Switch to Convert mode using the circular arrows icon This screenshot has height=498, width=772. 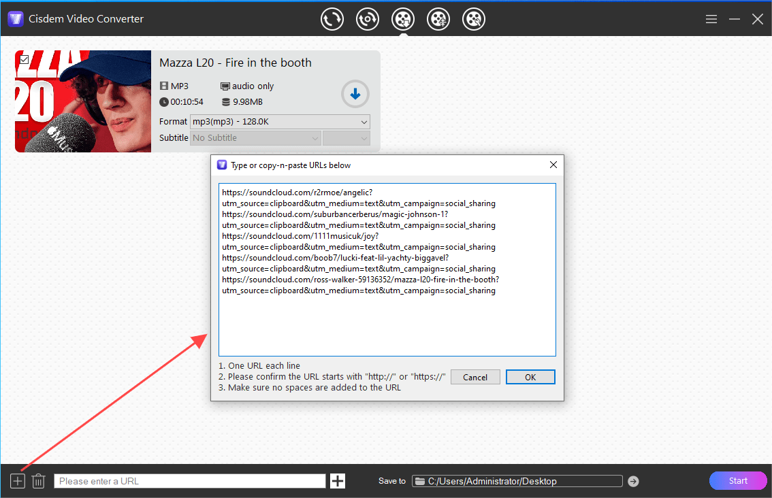pos(332,18)
